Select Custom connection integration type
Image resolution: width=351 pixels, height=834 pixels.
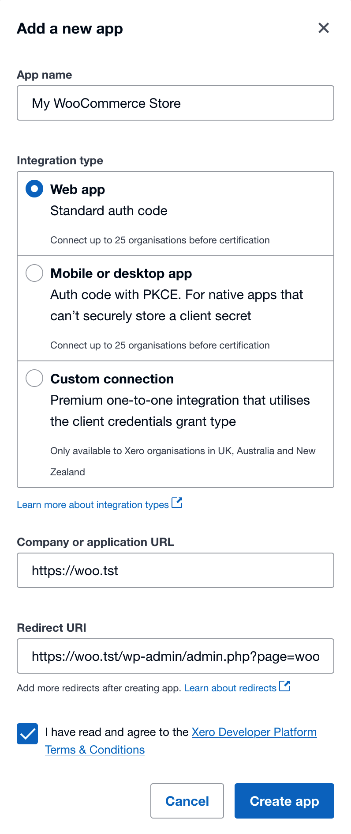tap(34, 378)
